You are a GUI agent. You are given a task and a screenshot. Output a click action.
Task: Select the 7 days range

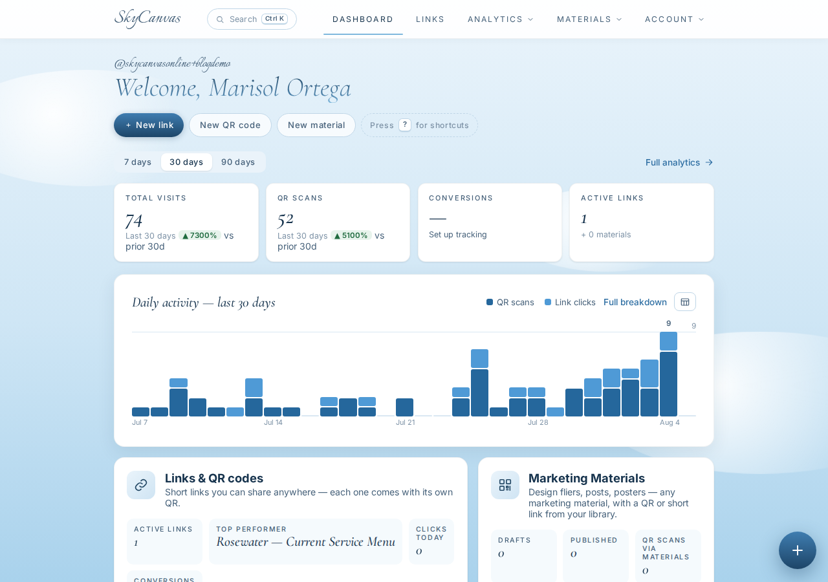(x=138, y=162)
